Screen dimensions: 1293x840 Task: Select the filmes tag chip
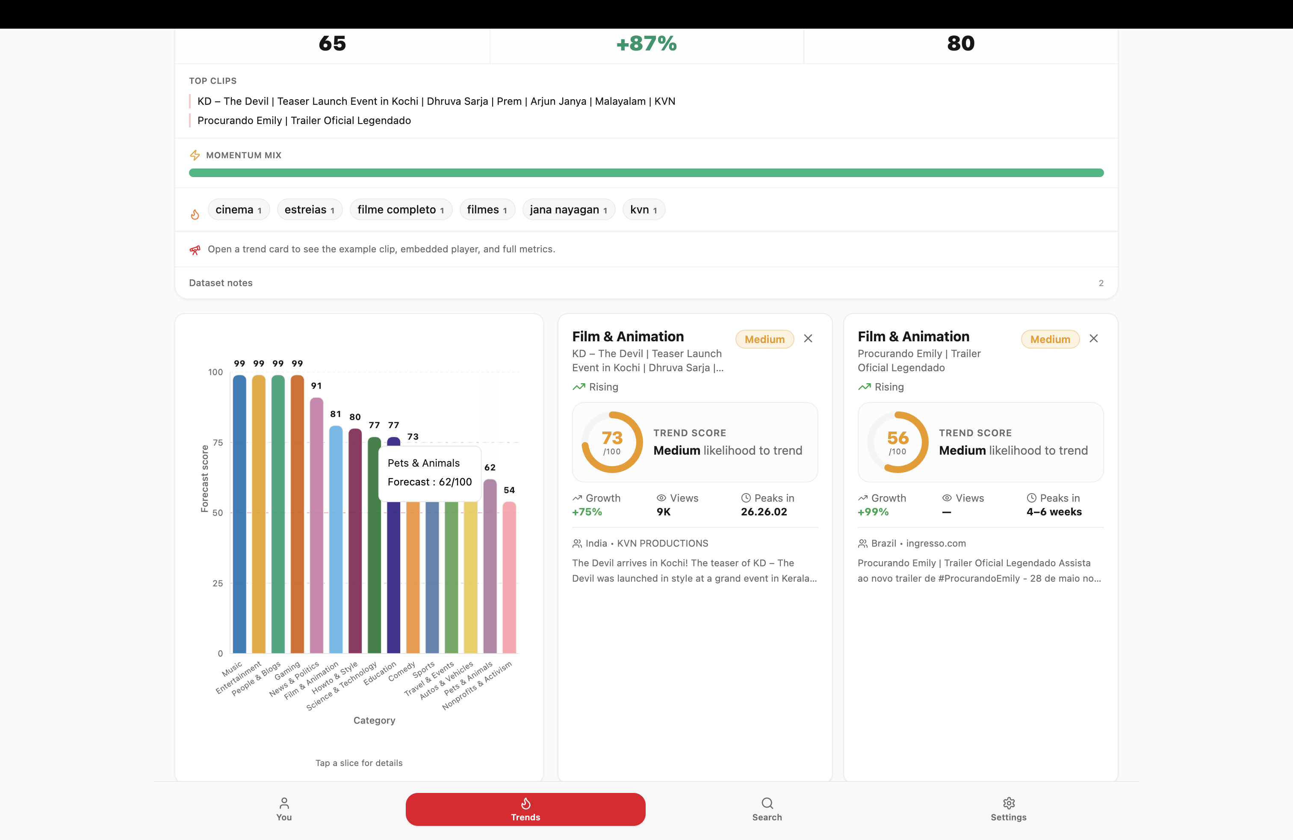(x=487, y=210)
